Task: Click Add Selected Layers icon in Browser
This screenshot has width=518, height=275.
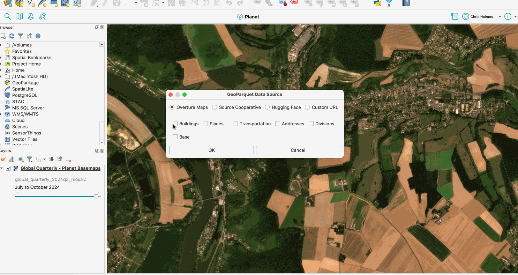Action: (x=3, y=36)
